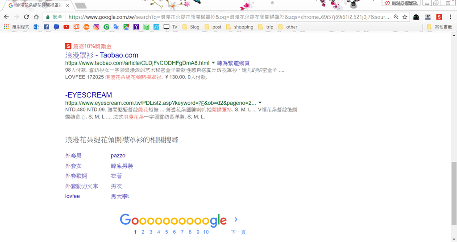Open the browser home page

tap(36, 17)
